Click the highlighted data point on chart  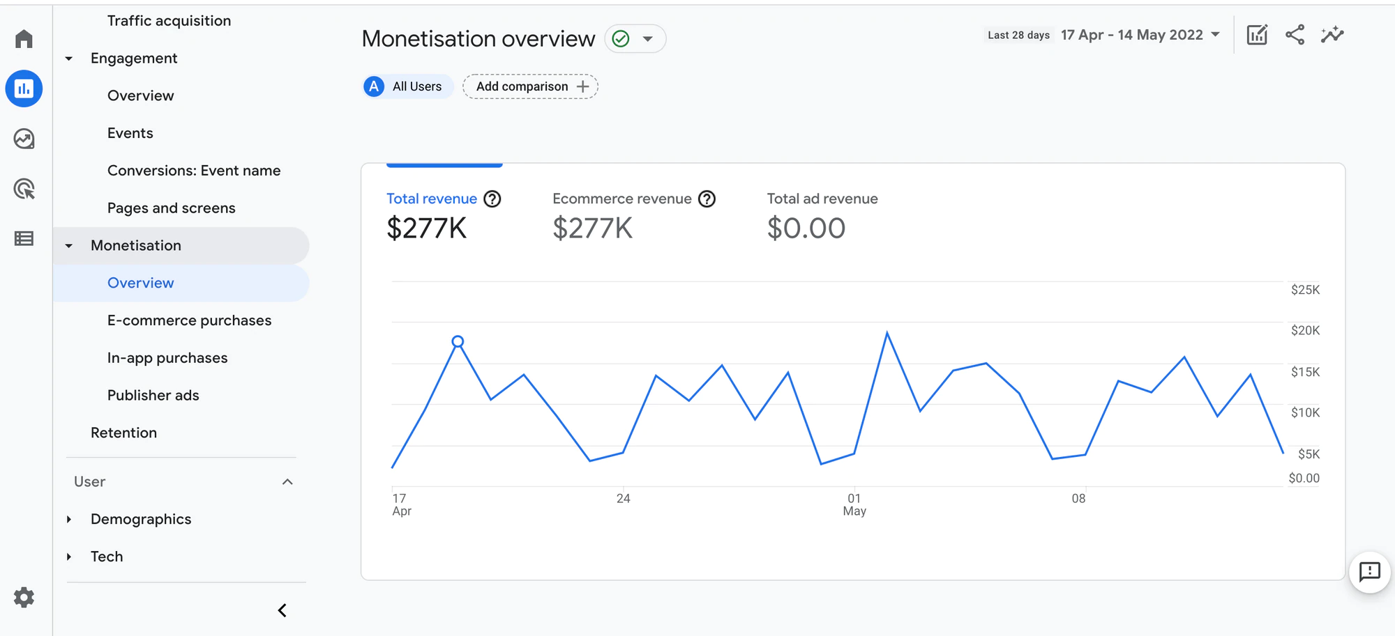tap(458, 341)
